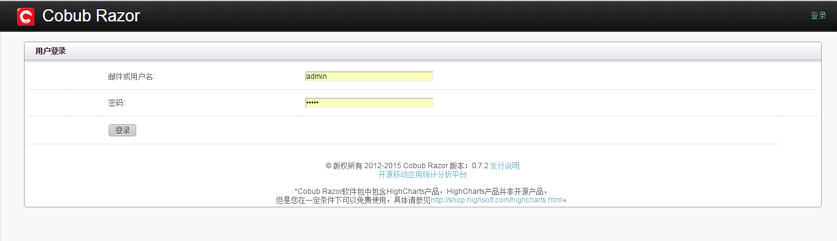
Task: Click the 但是您在一定条件下可以免费使用 text
Action: [x=332, y=200]
